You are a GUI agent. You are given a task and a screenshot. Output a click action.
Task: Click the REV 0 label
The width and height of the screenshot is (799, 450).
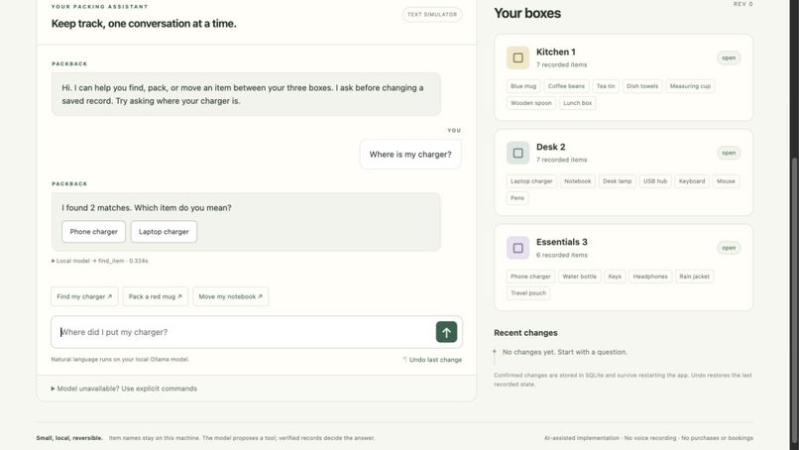click(x=742, y=4)
